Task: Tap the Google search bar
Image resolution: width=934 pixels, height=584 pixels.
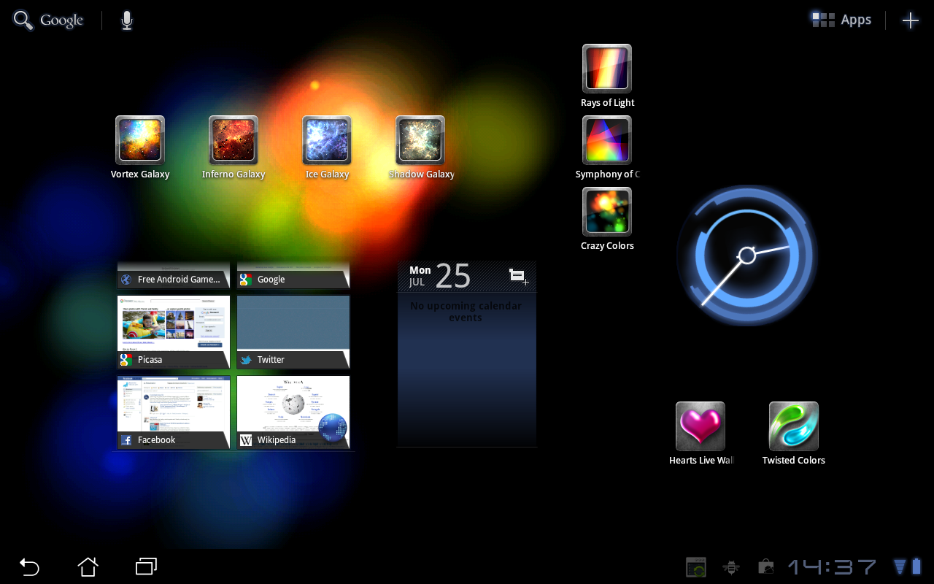Action: (x=47, y=20)
